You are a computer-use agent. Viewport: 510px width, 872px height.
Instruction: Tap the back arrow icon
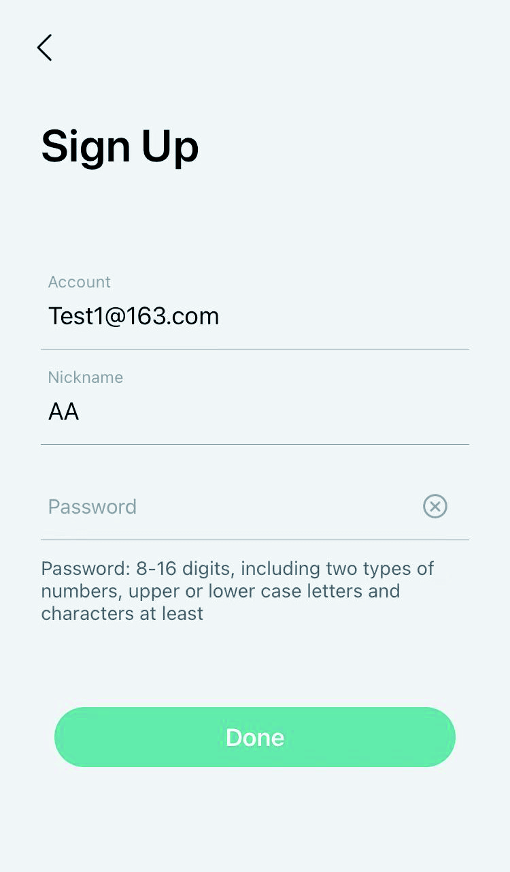45,48
